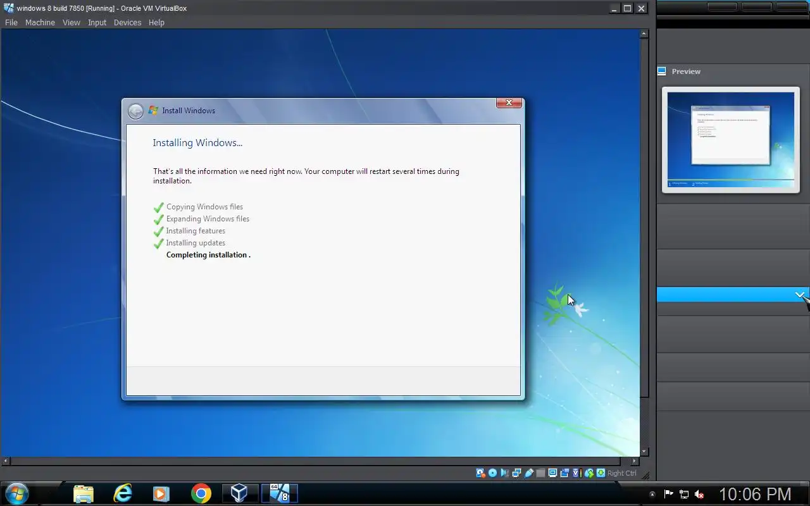Open Windows Media Player from the taskbar

coord(161,493)
